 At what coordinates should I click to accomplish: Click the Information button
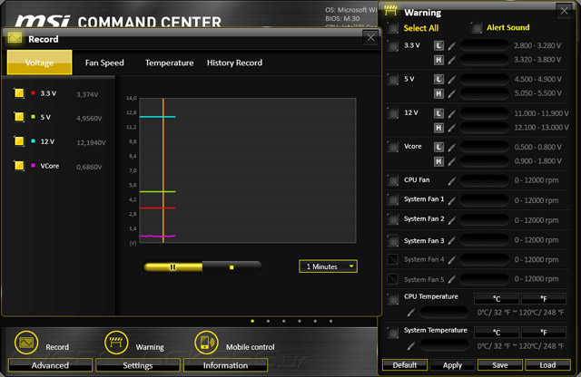pos(225,365)
